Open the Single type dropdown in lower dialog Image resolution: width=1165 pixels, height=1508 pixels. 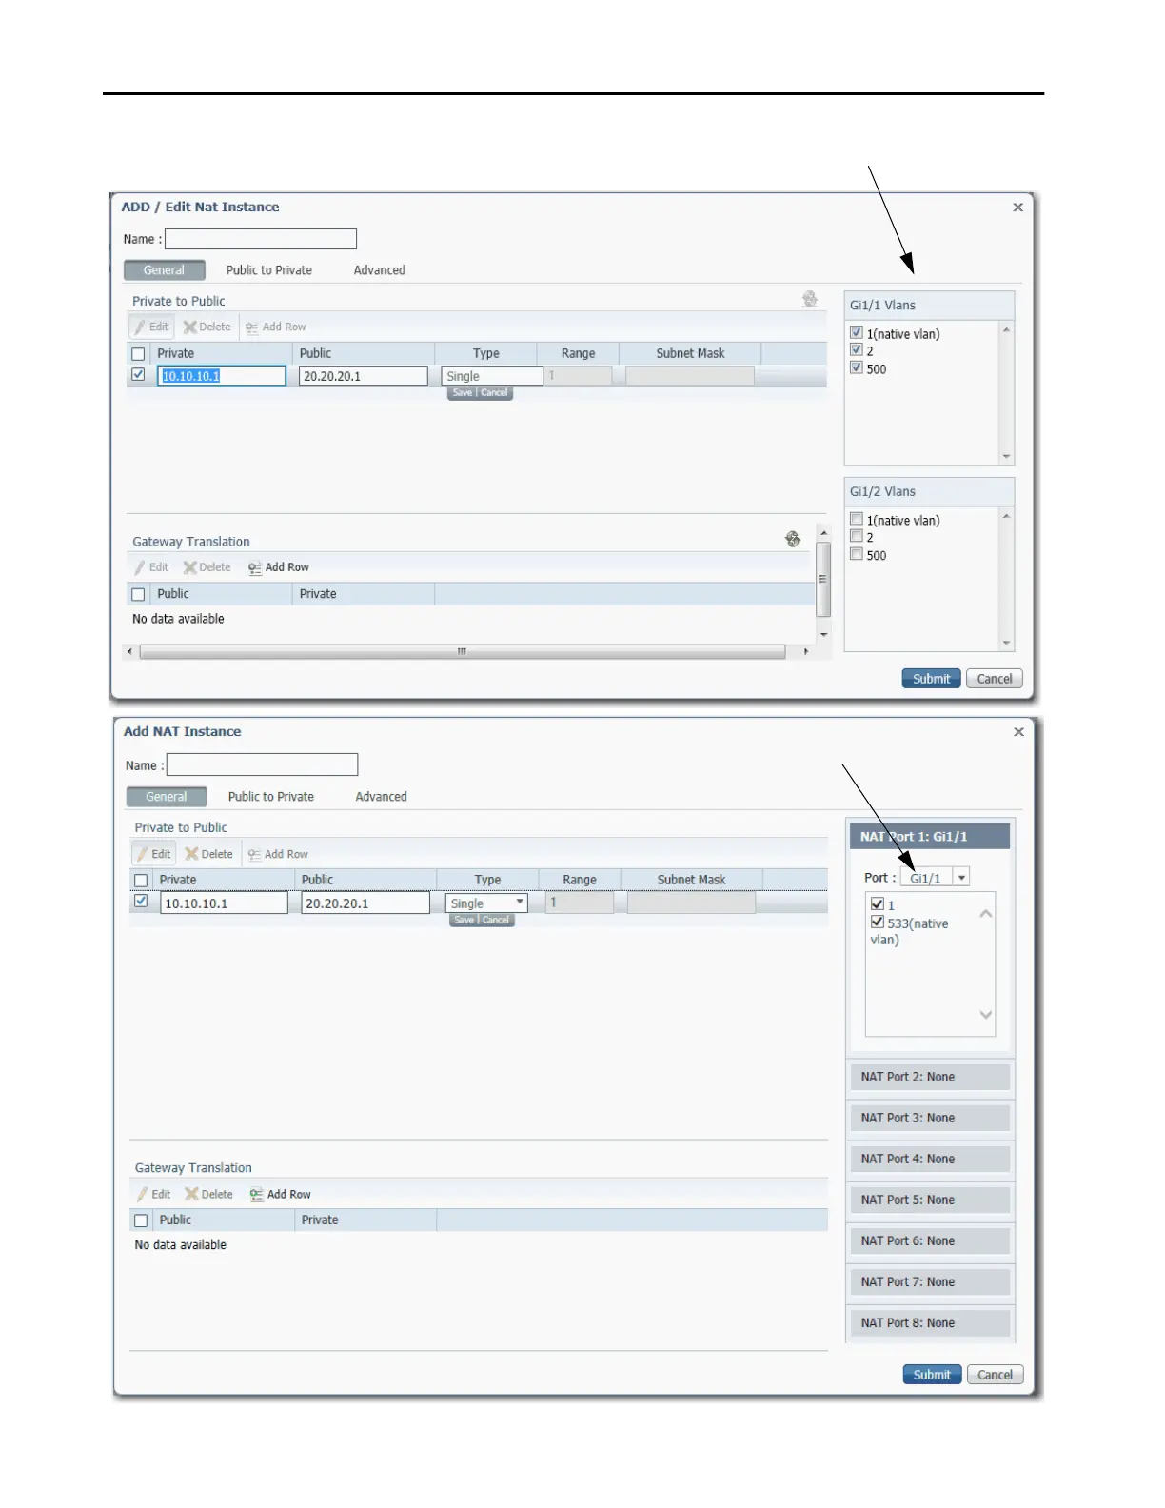click(x=486, y=903)
